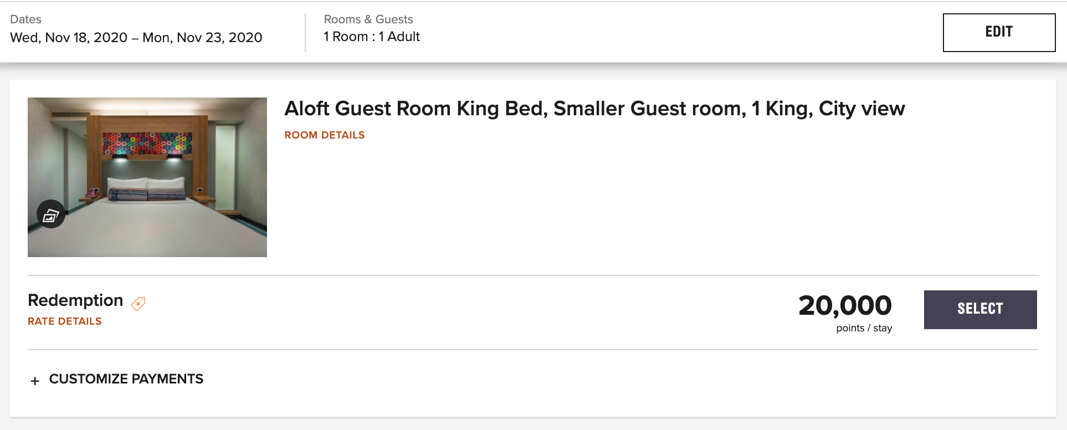
Task: Click the Dates label
Action: pyautogui.click(x=25, y=19)
